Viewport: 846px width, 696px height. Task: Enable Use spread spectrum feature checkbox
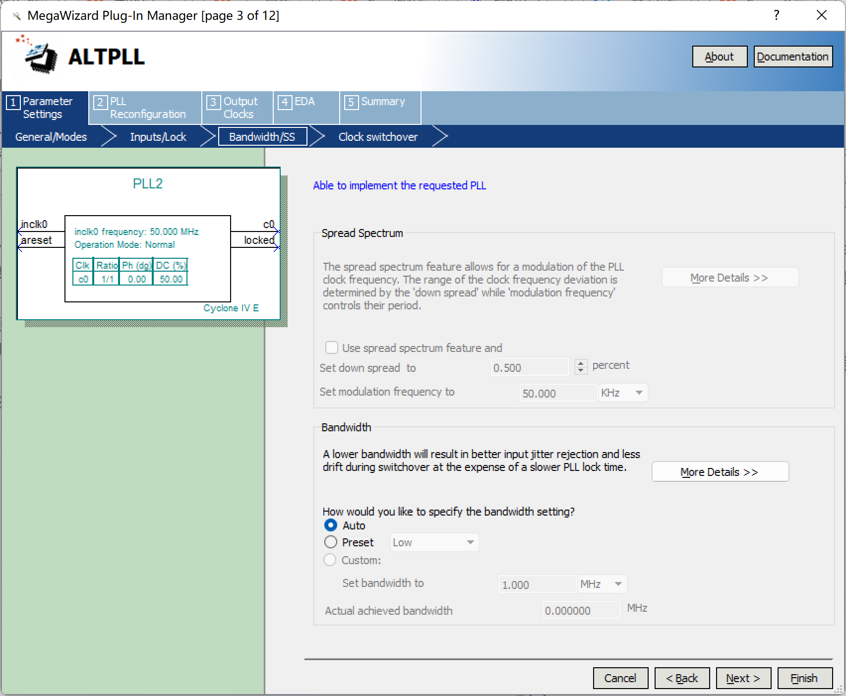point(331,348)
